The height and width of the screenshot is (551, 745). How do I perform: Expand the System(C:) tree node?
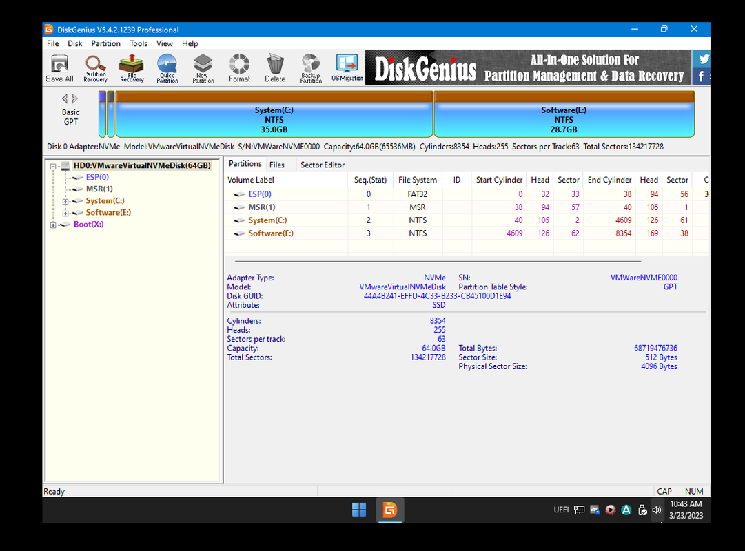coord(65,201)
